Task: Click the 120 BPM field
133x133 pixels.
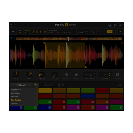Action: point(101,31)
